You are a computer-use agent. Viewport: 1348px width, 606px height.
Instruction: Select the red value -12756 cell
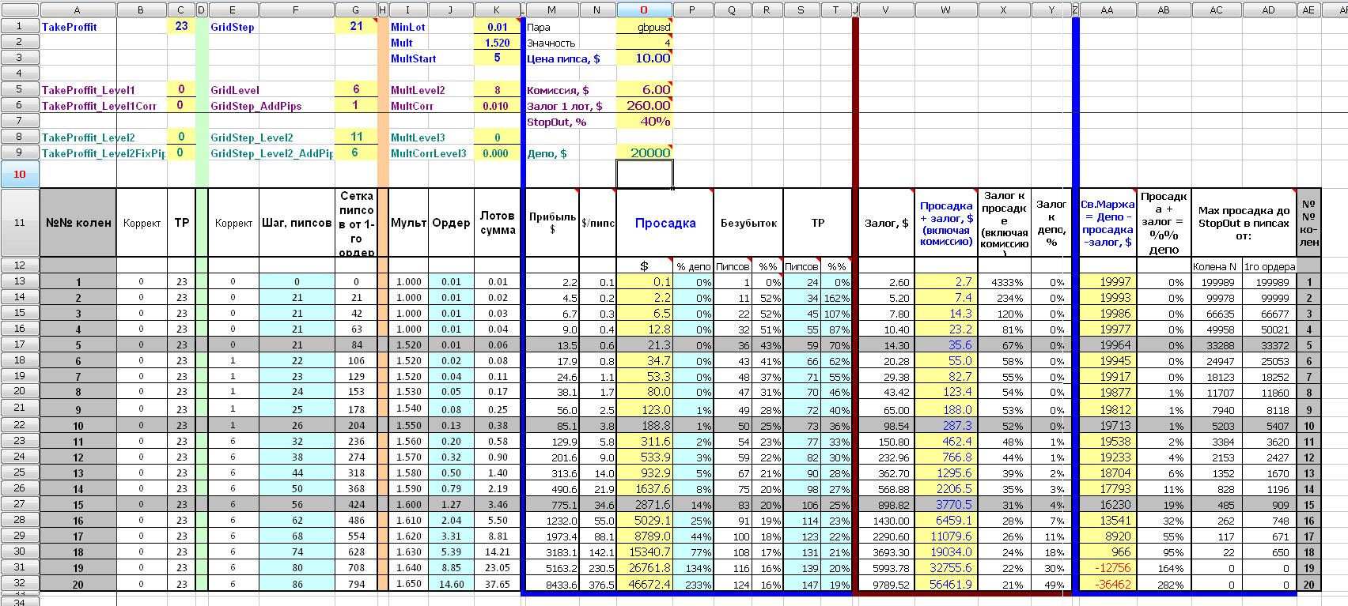point(1107,567)
